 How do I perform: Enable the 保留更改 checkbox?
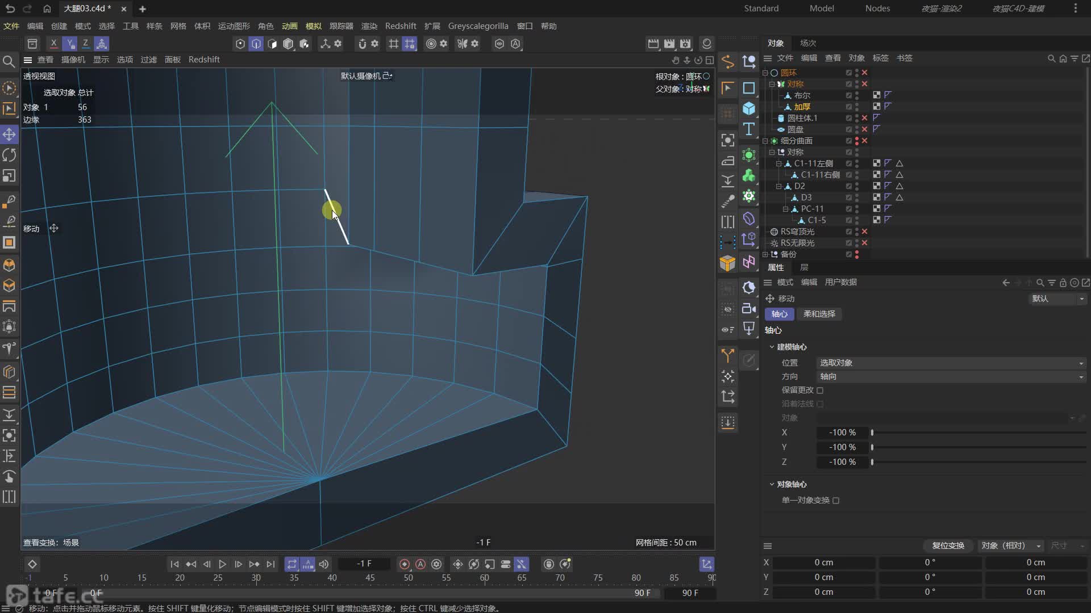pos(820,391)
